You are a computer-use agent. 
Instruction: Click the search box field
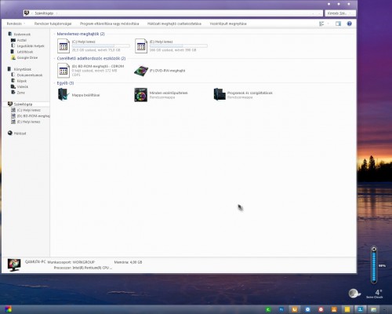339,13
